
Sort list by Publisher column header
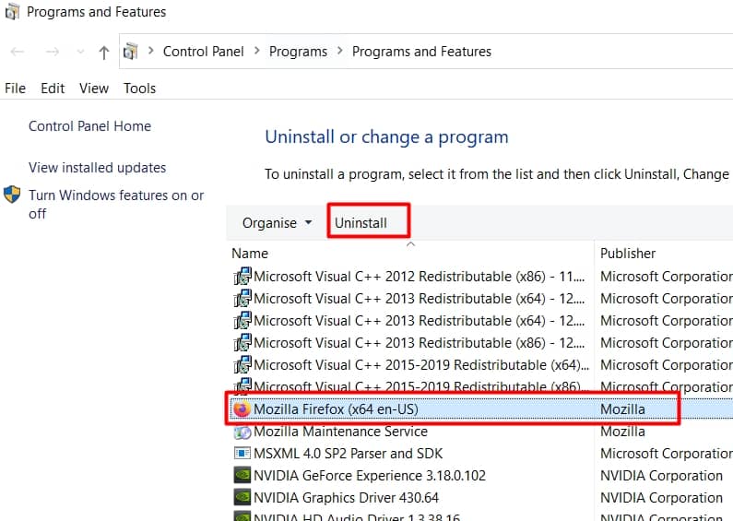point(628,253)
